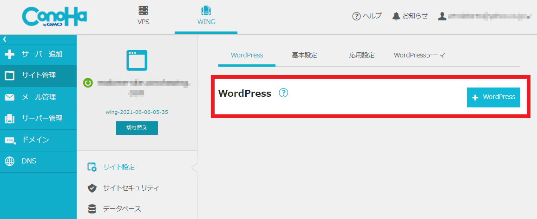Click the user account silhouette icon

(x=442, y=16)
